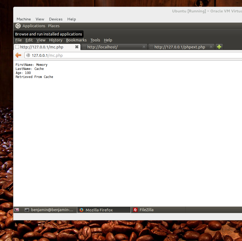Open Firefox File menu
This screenshot has height=241, width=242.
pyautogui.click(x=18, y=40)
